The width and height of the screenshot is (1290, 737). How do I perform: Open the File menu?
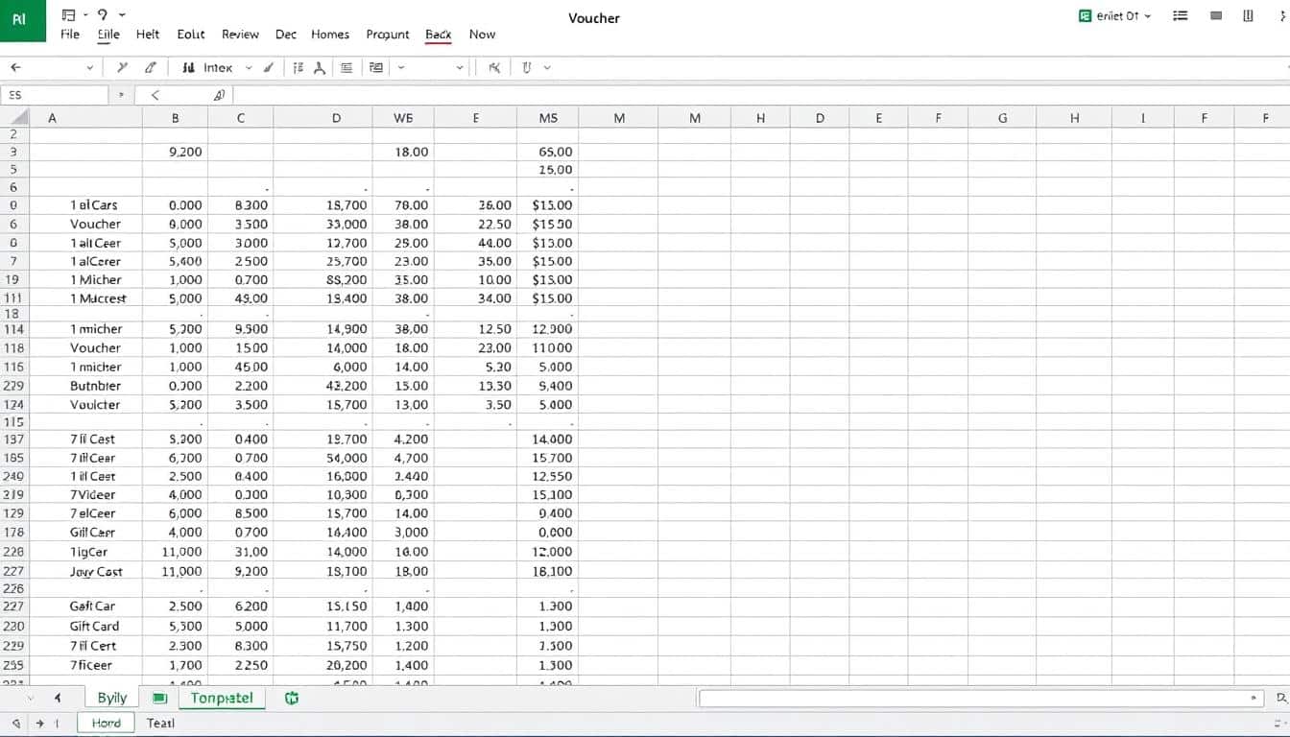pos(70,34)
